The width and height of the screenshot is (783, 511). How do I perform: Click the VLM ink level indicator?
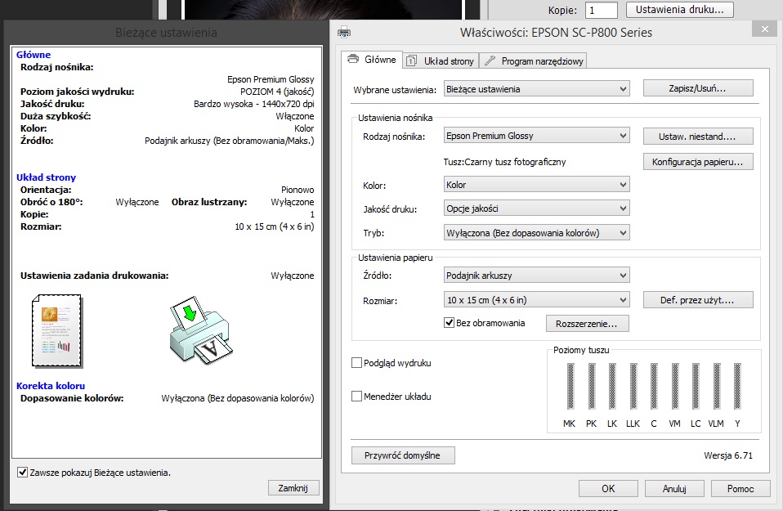717,386
